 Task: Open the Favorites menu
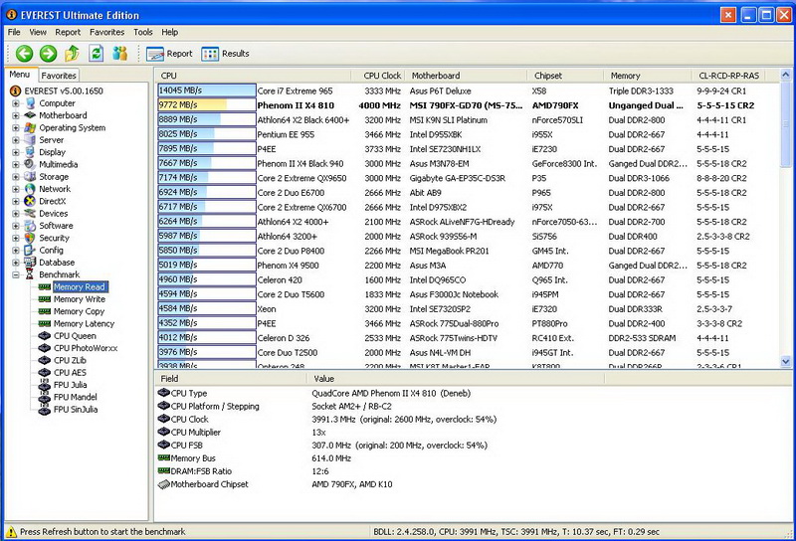[106, 32]
